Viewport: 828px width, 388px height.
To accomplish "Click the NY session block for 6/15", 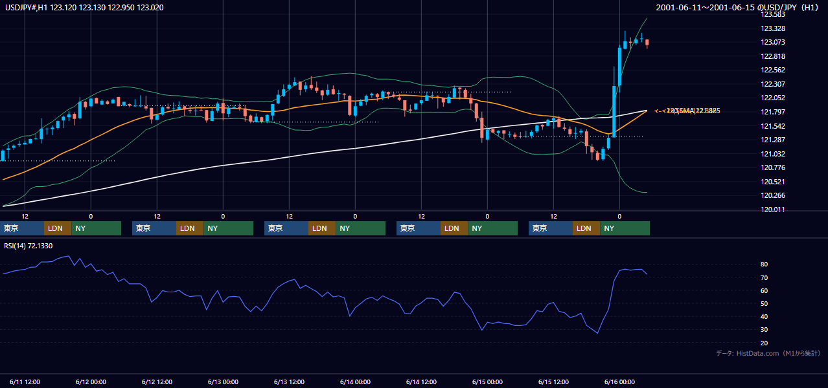I will (625, 228).
